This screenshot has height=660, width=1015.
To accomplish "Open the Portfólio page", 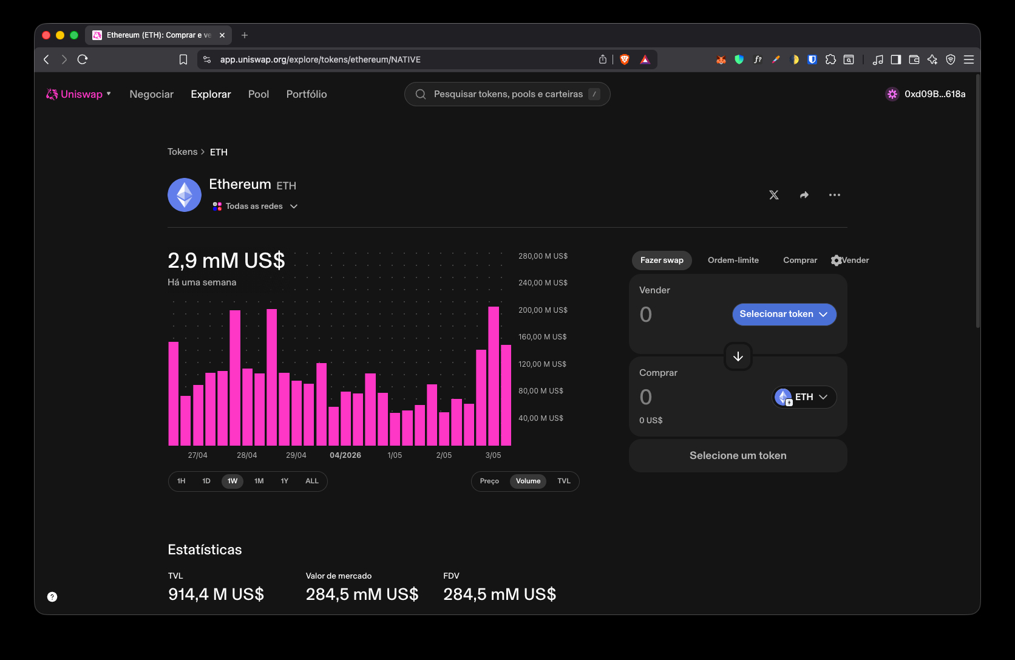I will [307, 94].
